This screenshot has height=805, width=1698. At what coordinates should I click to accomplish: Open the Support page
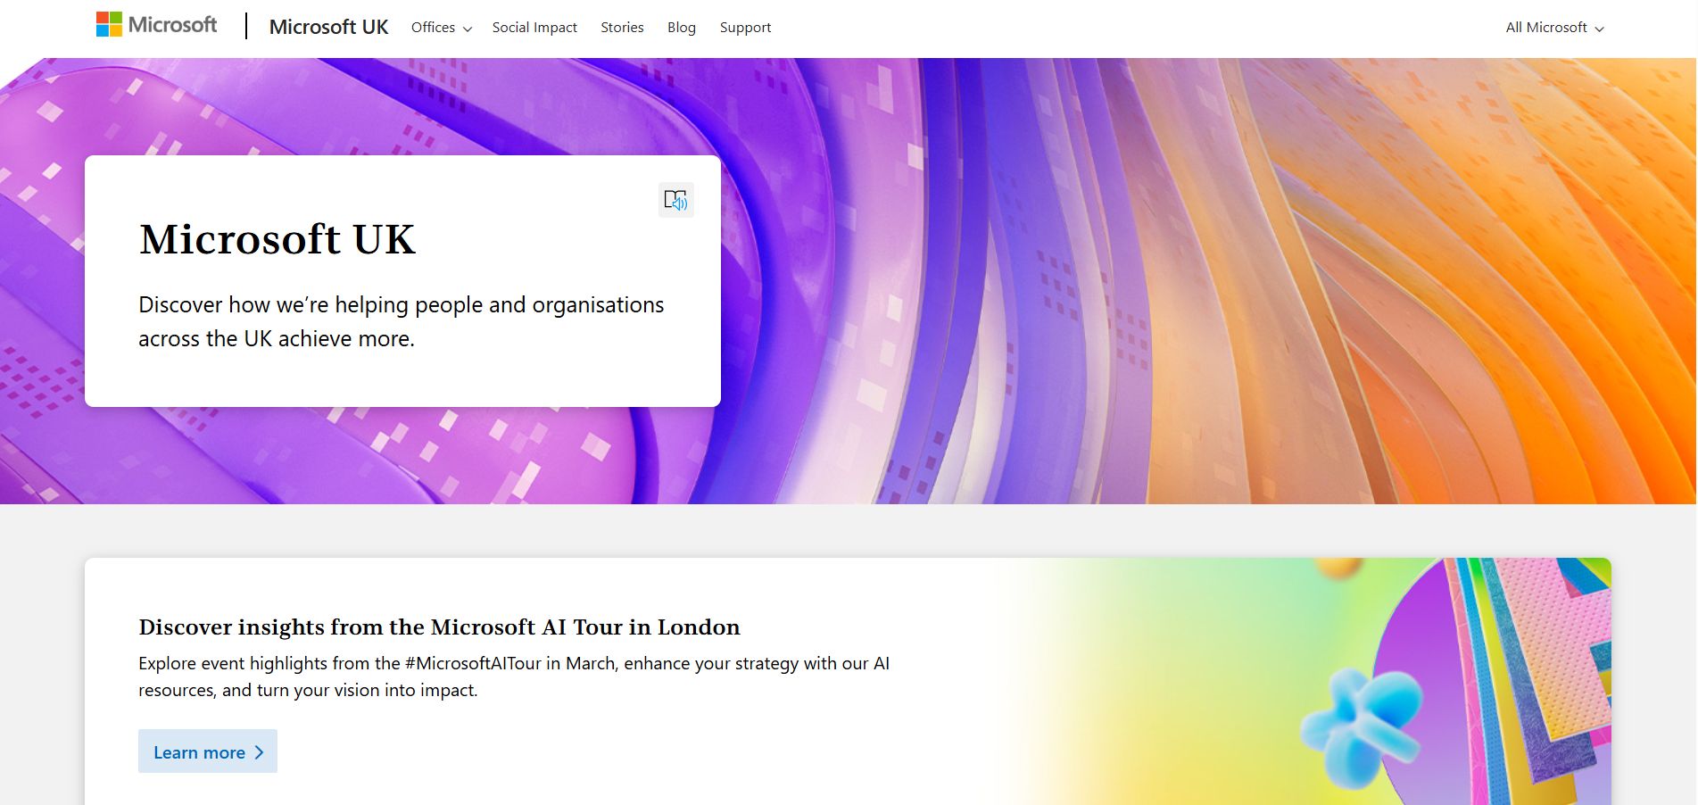745,27
